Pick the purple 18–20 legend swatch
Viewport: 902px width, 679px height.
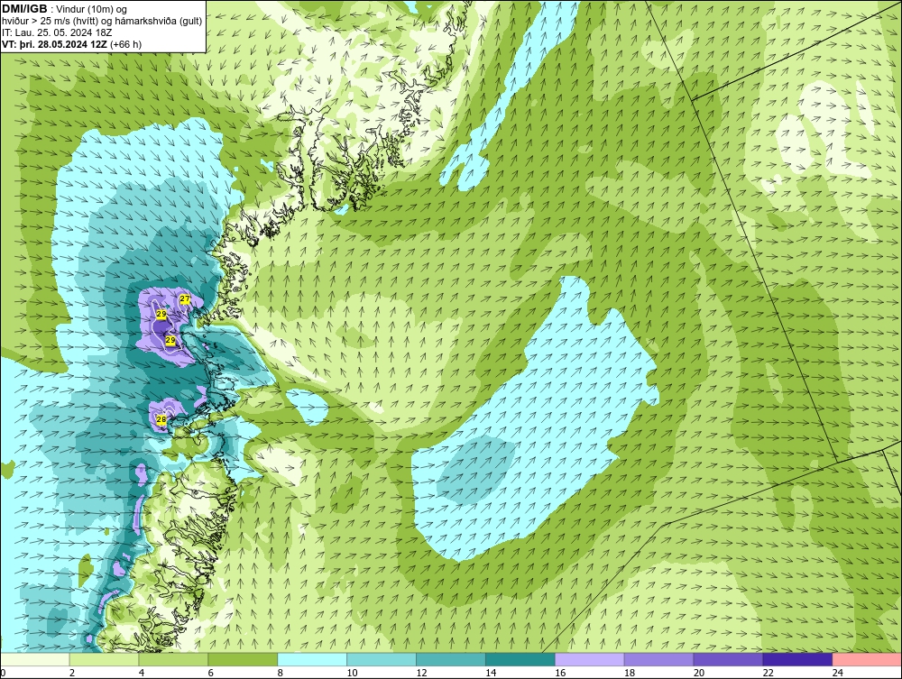pos(658,659)
